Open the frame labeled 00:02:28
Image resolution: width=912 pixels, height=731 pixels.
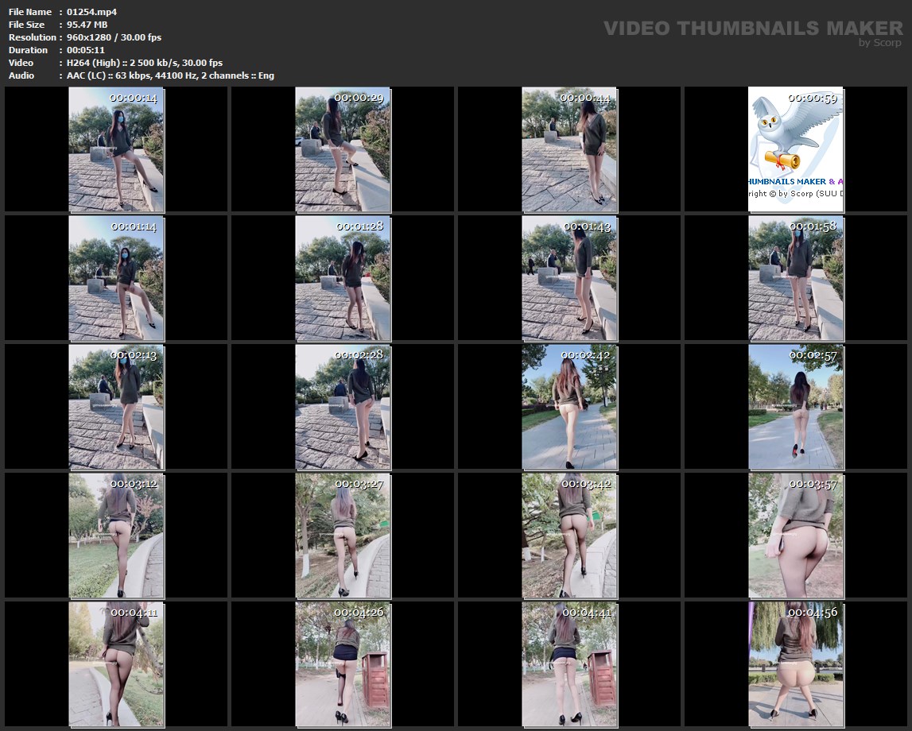click(343, 407)
